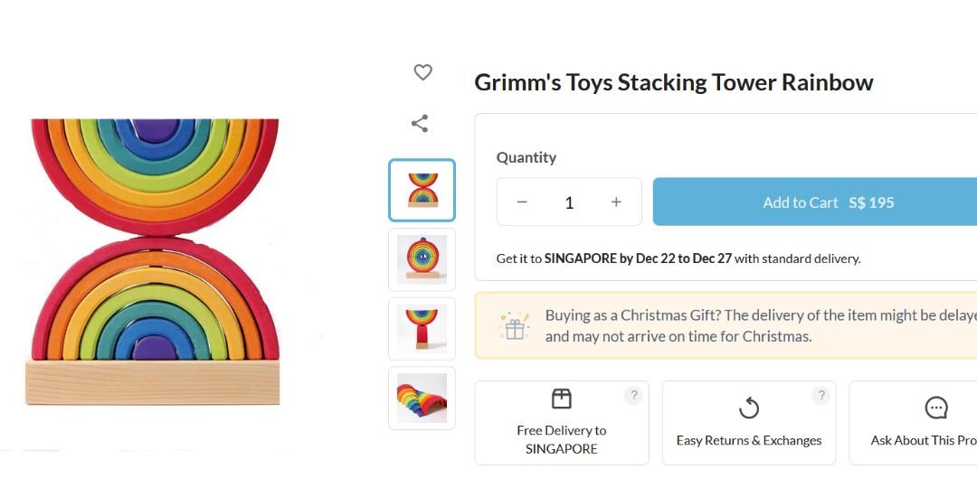Open Easy Returns & Exchanges card

(x=749, y=440)
